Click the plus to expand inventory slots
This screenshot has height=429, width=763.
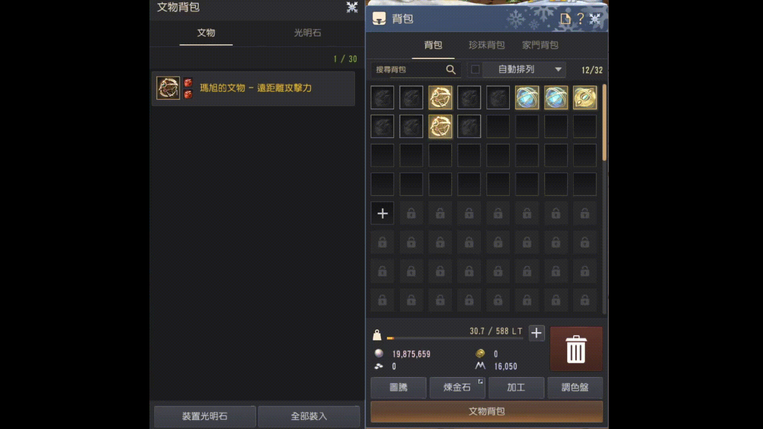382,213
